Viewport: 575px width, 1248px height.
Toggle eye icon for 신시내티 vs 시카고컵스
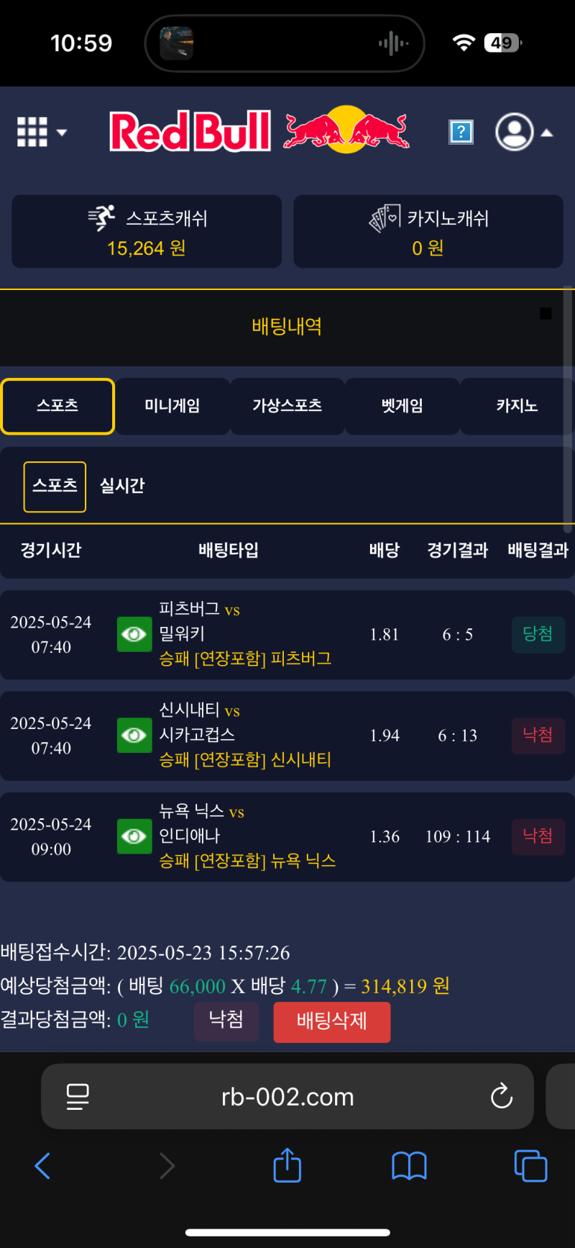(134, 736)
